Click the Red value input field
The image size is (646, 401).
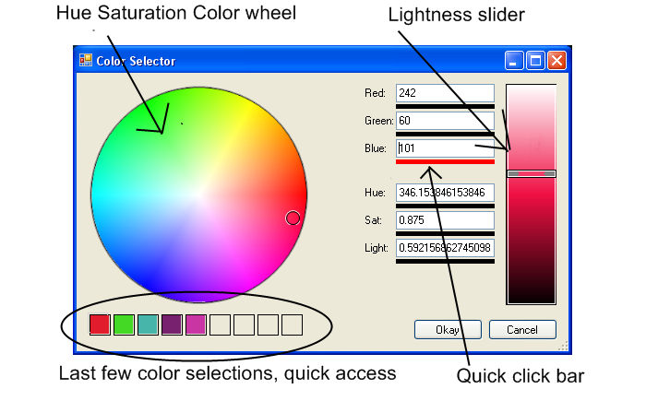click(x=445, y=93)
